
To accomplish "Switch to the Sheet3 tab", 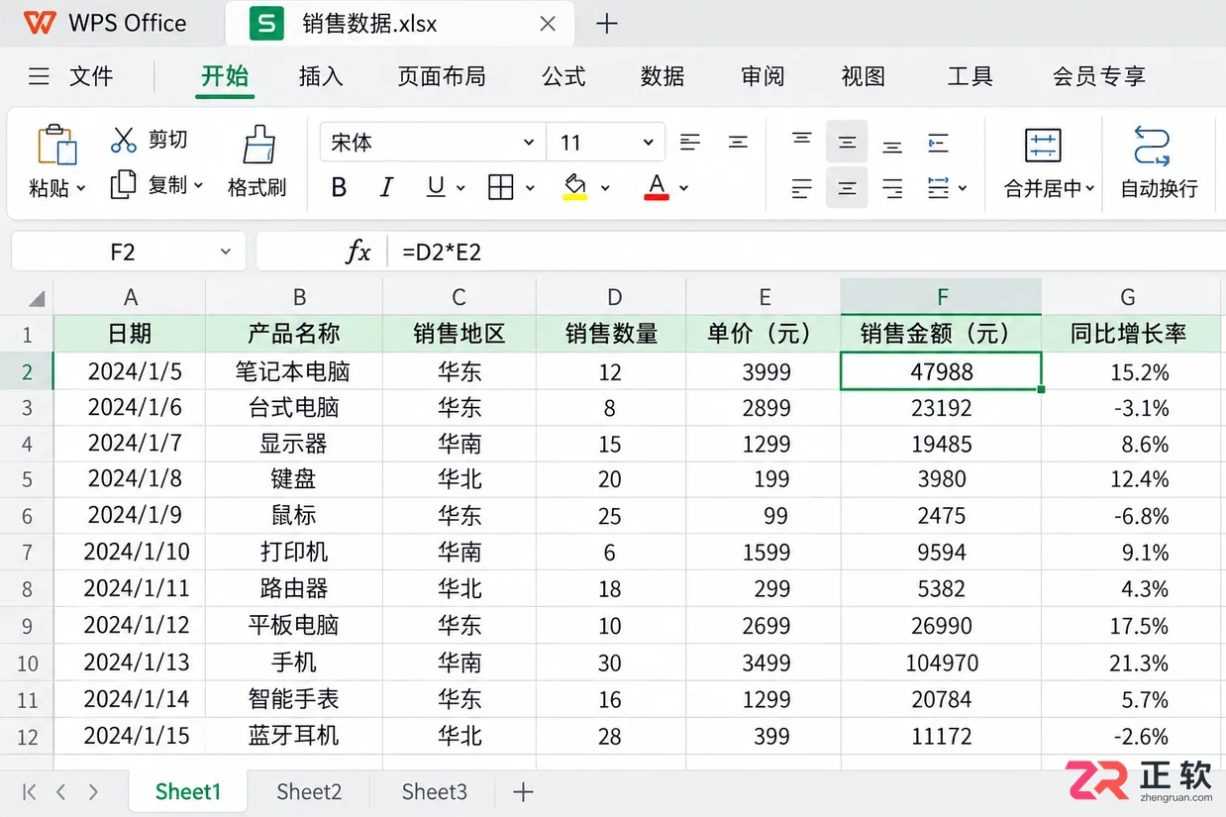I will point(435,791).
